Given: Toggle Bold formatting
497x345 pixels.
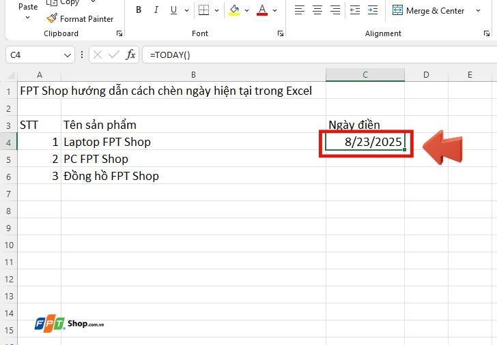Looking at the screenshot, I should tap(139, 10).
